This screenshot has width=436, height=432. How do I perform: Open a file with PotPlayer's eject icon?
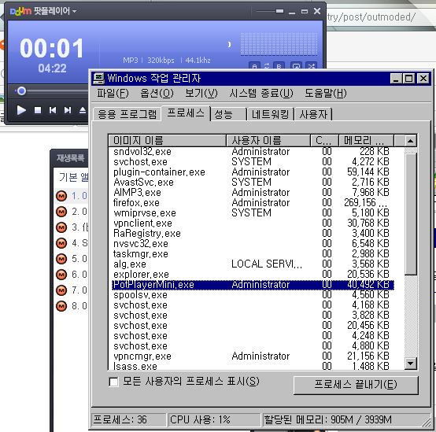click(x=83, y=110)
